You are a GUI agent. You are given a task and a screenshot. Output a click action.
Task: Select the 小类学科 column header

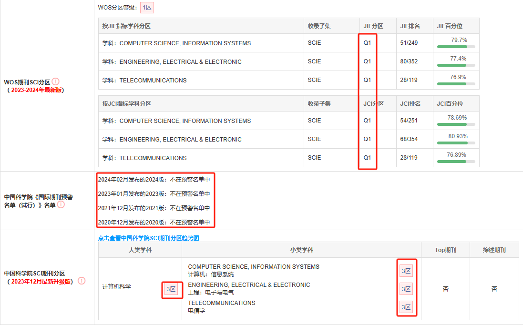(301, 250)
